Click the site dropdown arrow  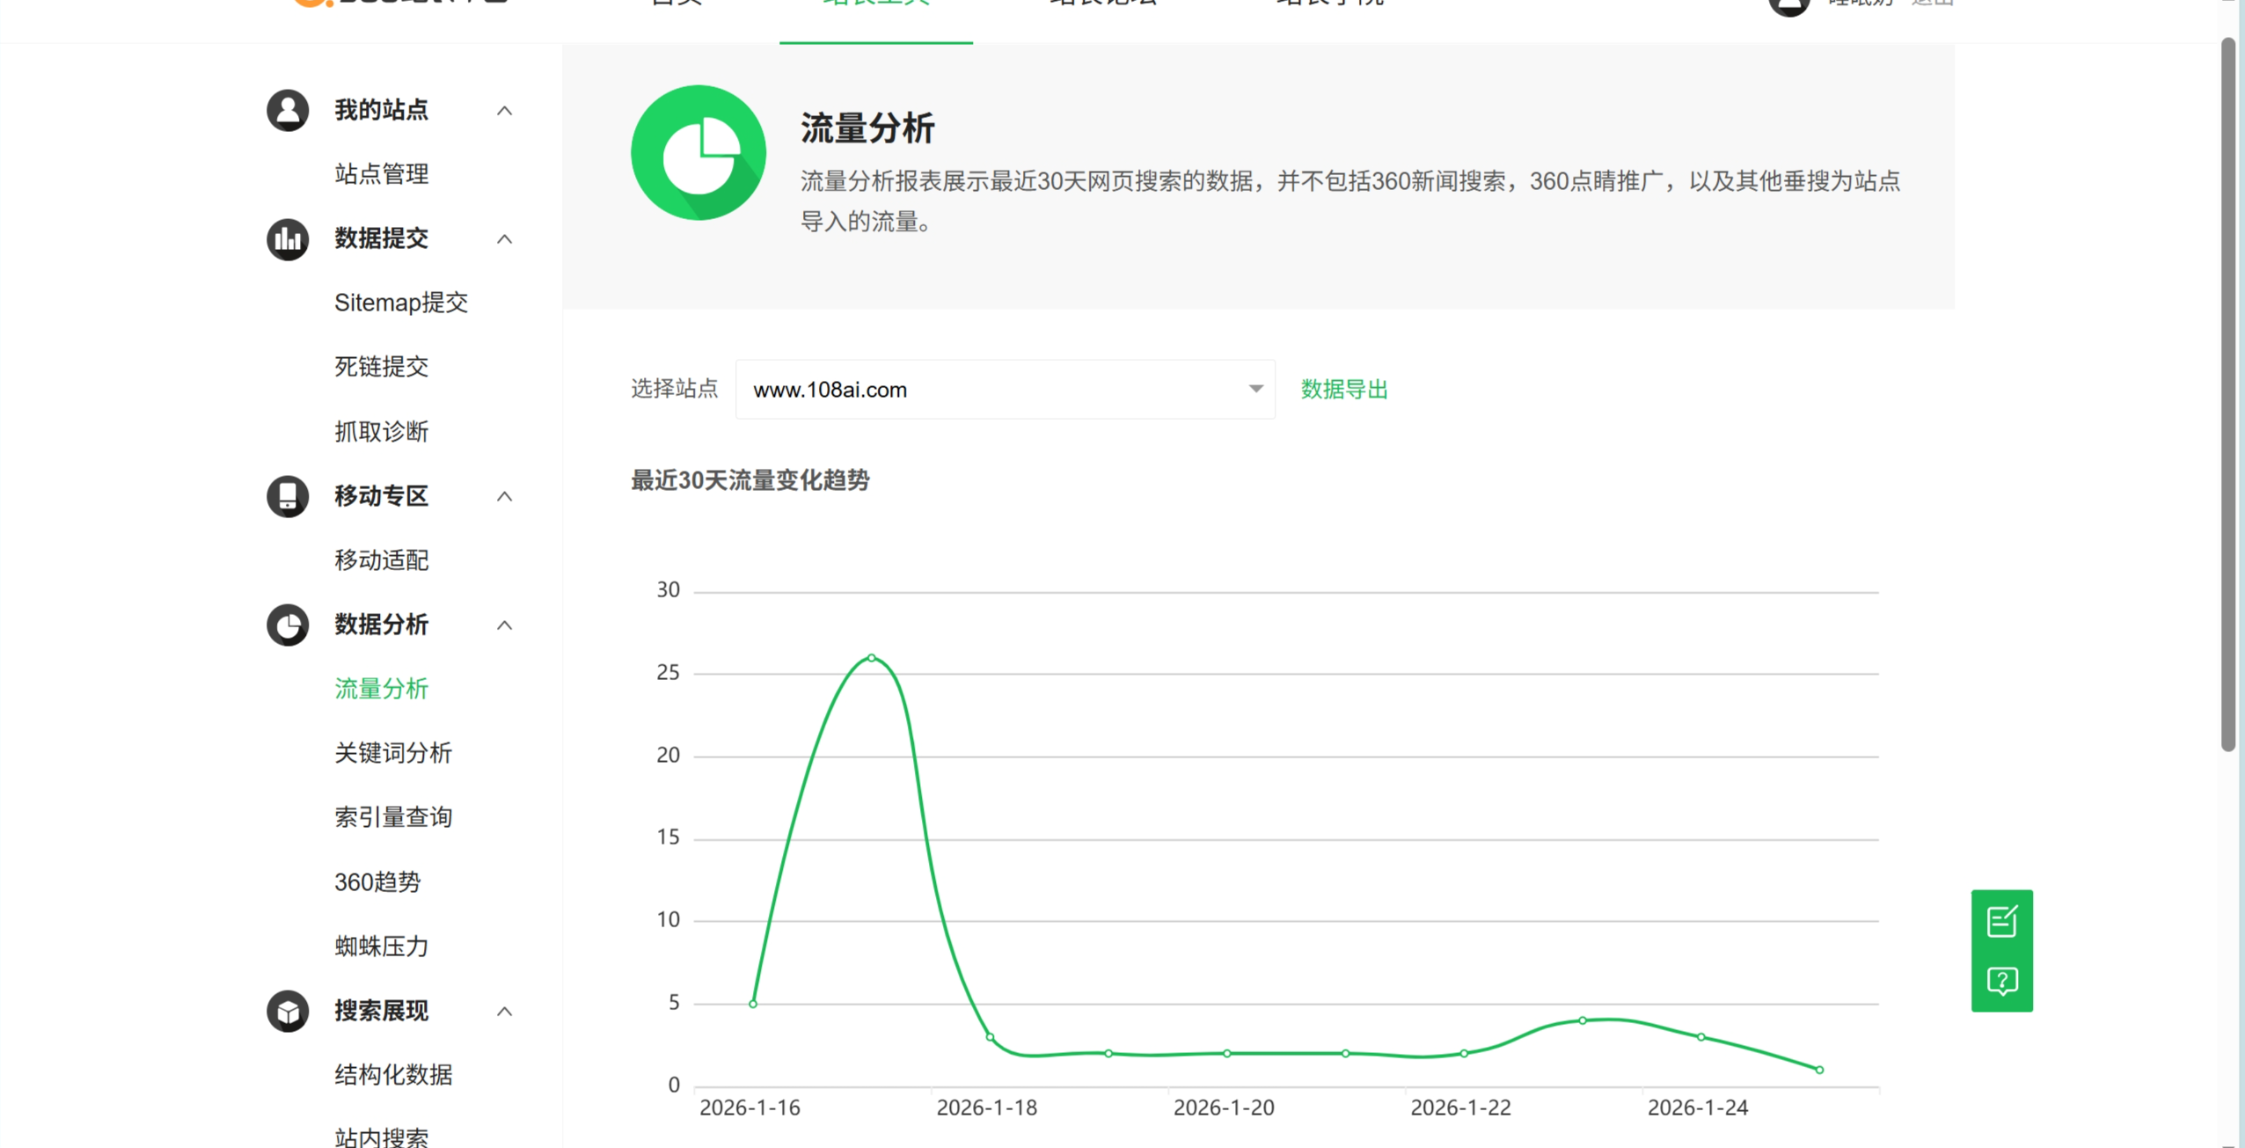coord(1255,389)
